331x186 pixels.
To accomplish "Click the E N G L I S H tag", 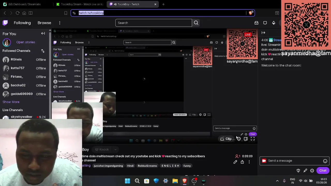I will 170,166.
